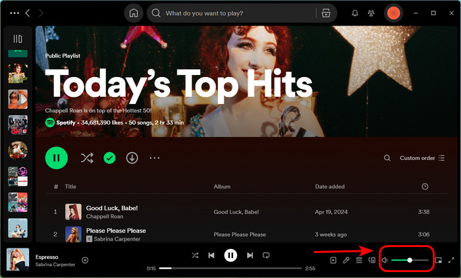Click the volume slider

coord(410,260)
